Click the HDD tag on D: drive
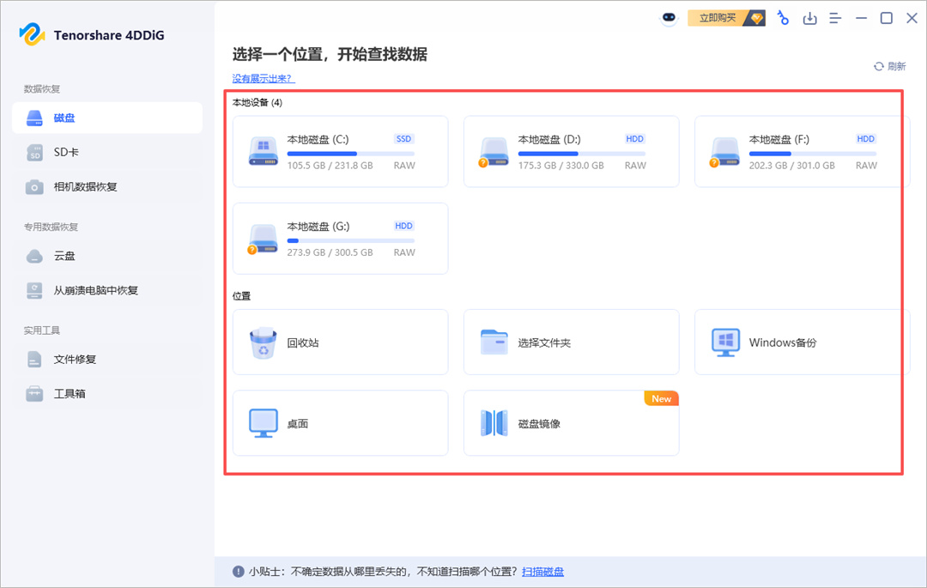Image resolution: width=927 pixels, height=588 pixels. point(634,139)
